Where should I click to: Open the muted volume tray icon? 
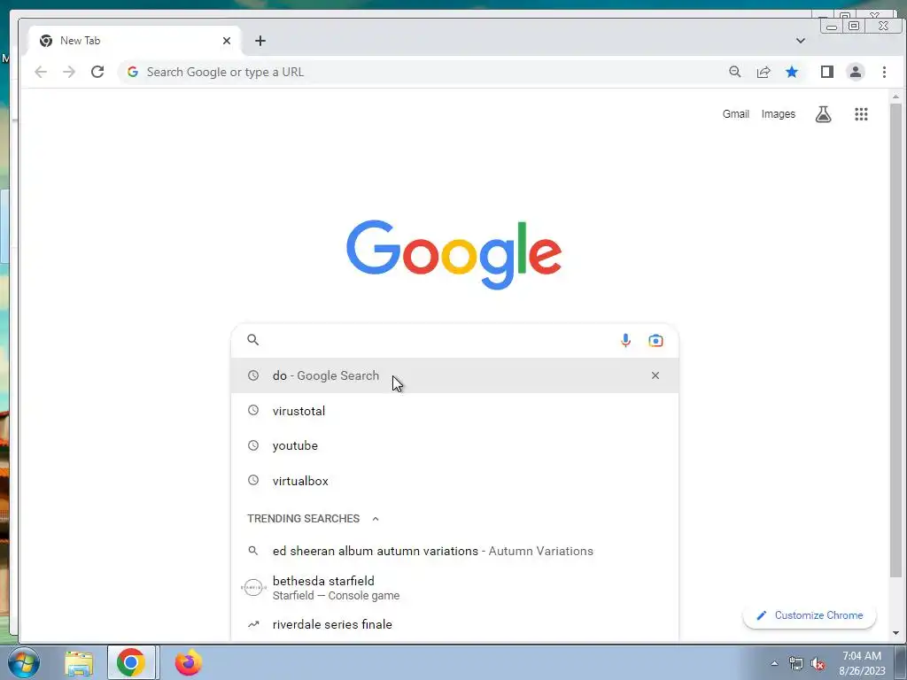(x=818, y=663)
